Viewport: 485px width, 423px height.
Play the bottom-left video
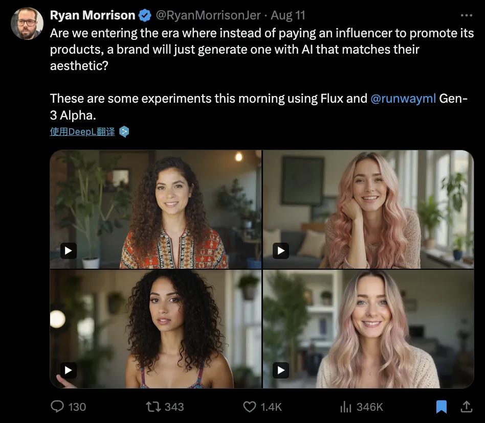click(69, 370)
